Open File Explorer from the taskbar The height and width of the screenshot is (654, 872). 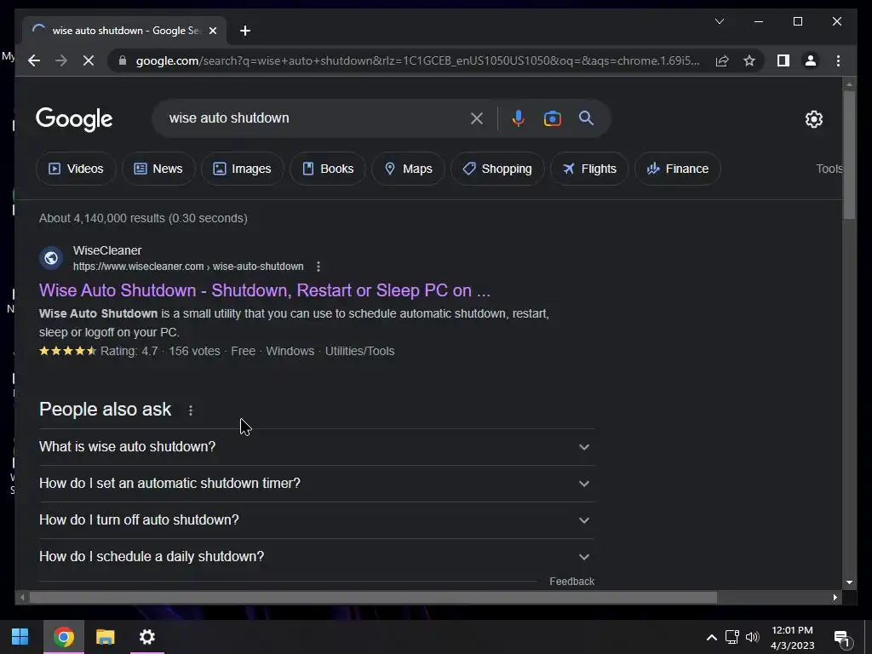(105, 637)
